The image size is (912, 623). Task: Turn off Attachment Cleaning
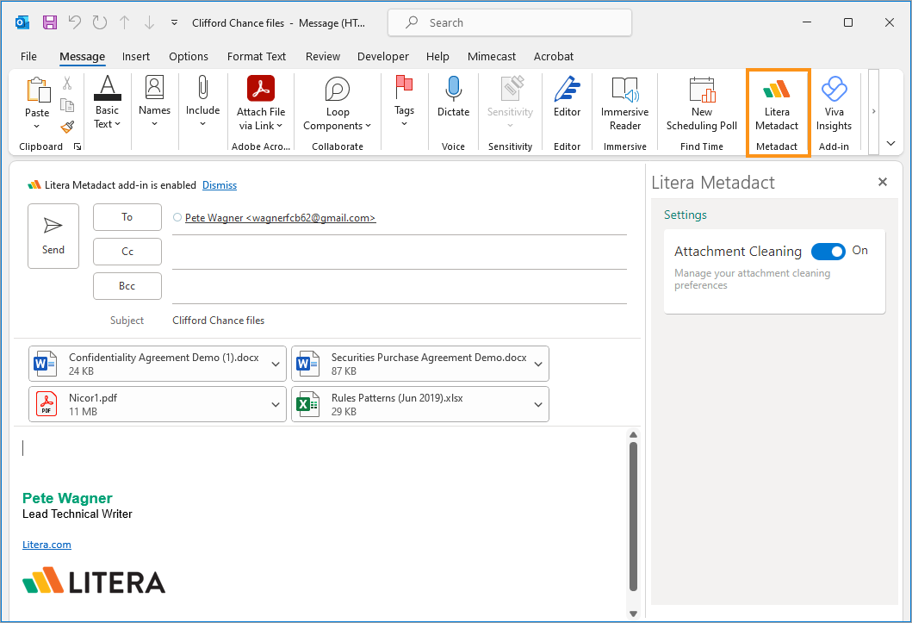[x=828, y=251]
